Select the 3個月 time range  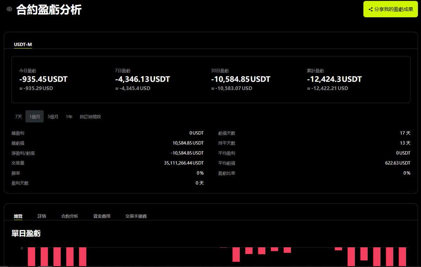point(53,116)
